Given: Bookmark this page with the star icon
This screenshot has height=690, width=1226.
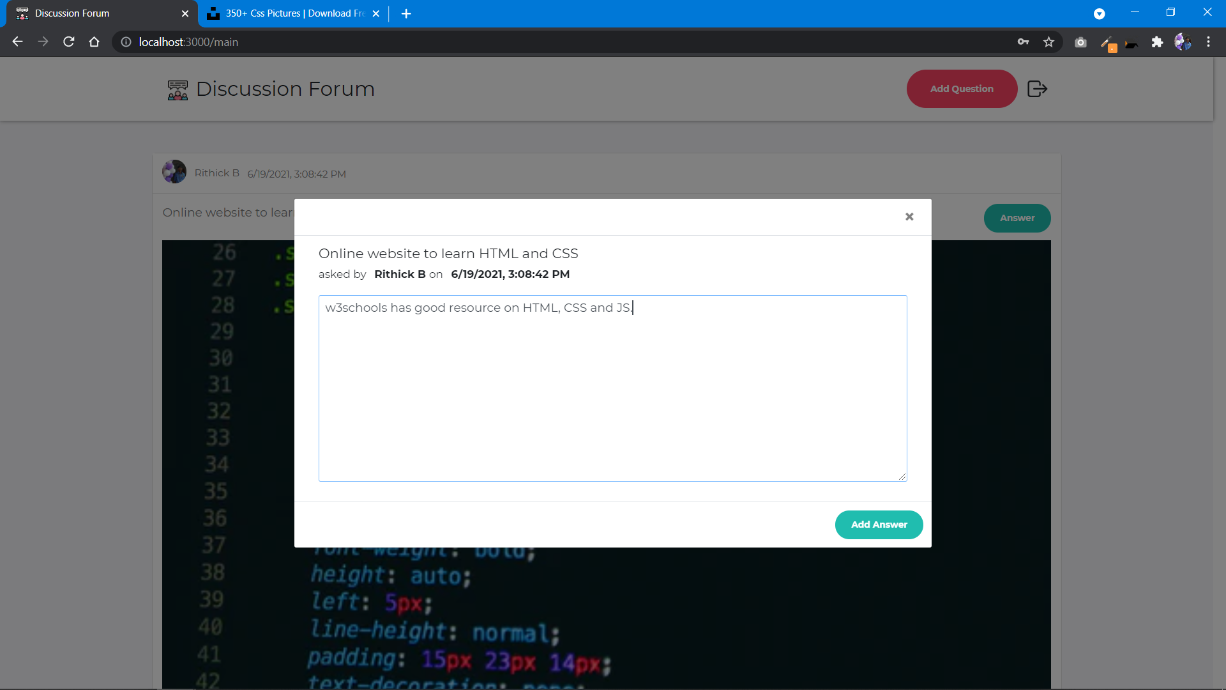Looking at the screenshot, I should pos(1048,42).
